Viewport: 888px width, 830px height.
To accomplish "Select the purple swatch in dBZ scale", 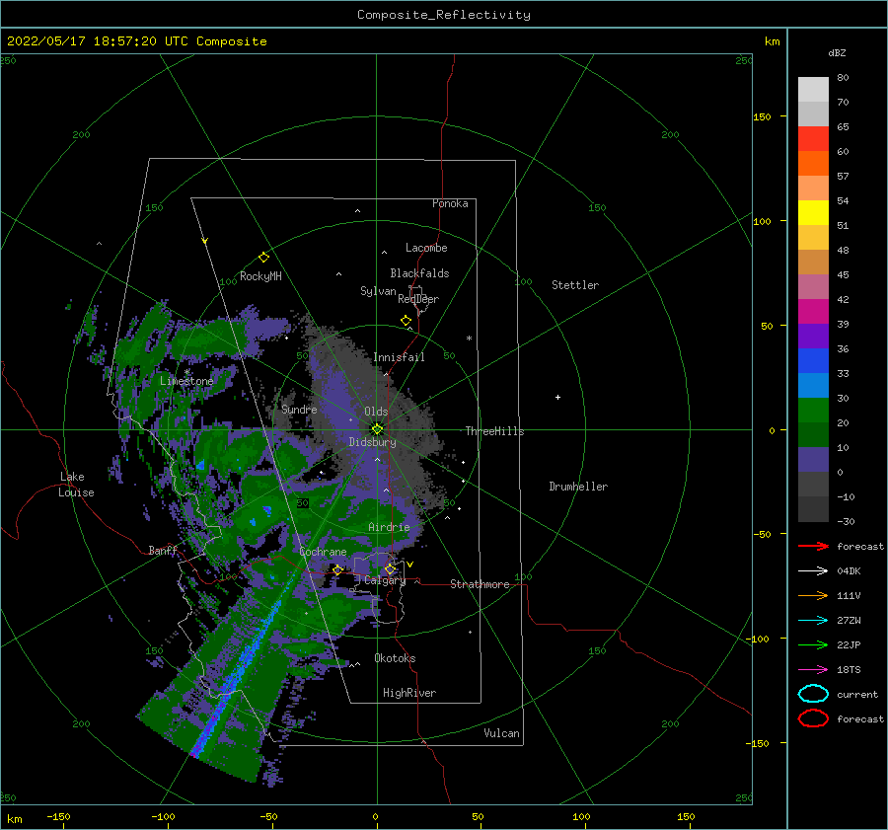I will [813, 337].
